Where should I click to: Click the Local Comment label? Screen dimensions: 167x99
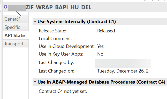coord(55,39)
